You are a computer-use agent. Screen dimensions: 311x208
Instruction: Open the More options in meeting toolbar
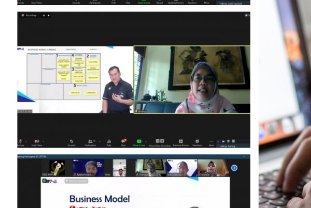click(x=211, y=141)
